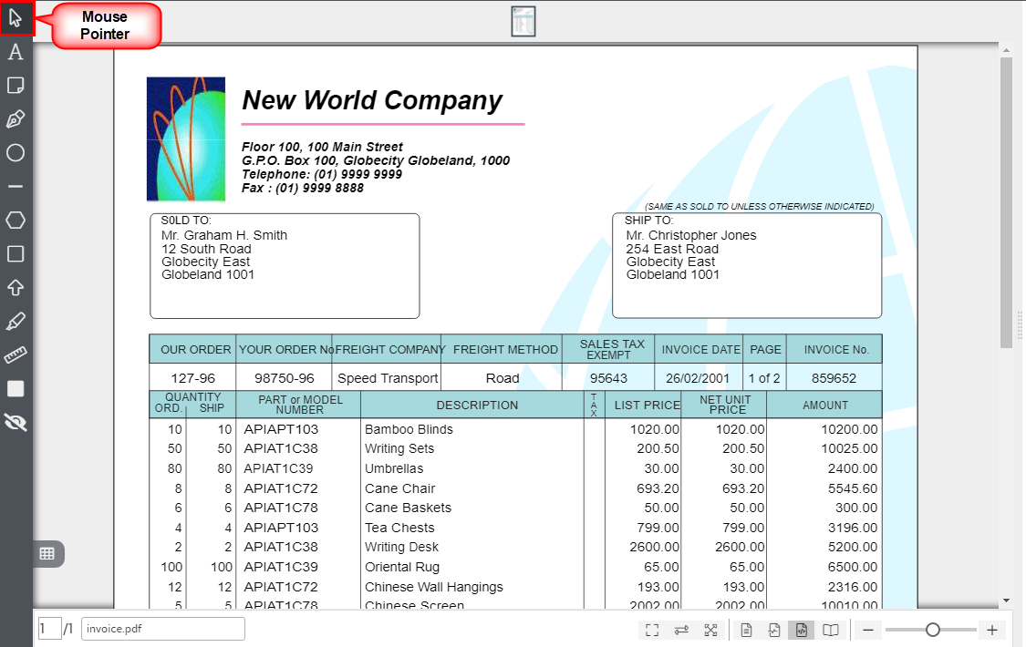
Task: Click the page number input field
Action: (x=49, y=629)
